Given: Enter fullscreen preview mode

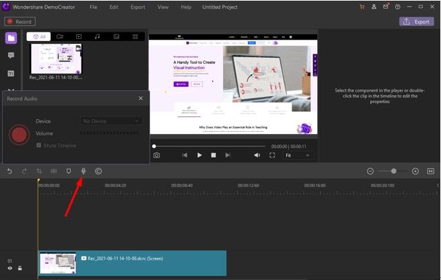Looking at the screenshot, I should 272,155.
